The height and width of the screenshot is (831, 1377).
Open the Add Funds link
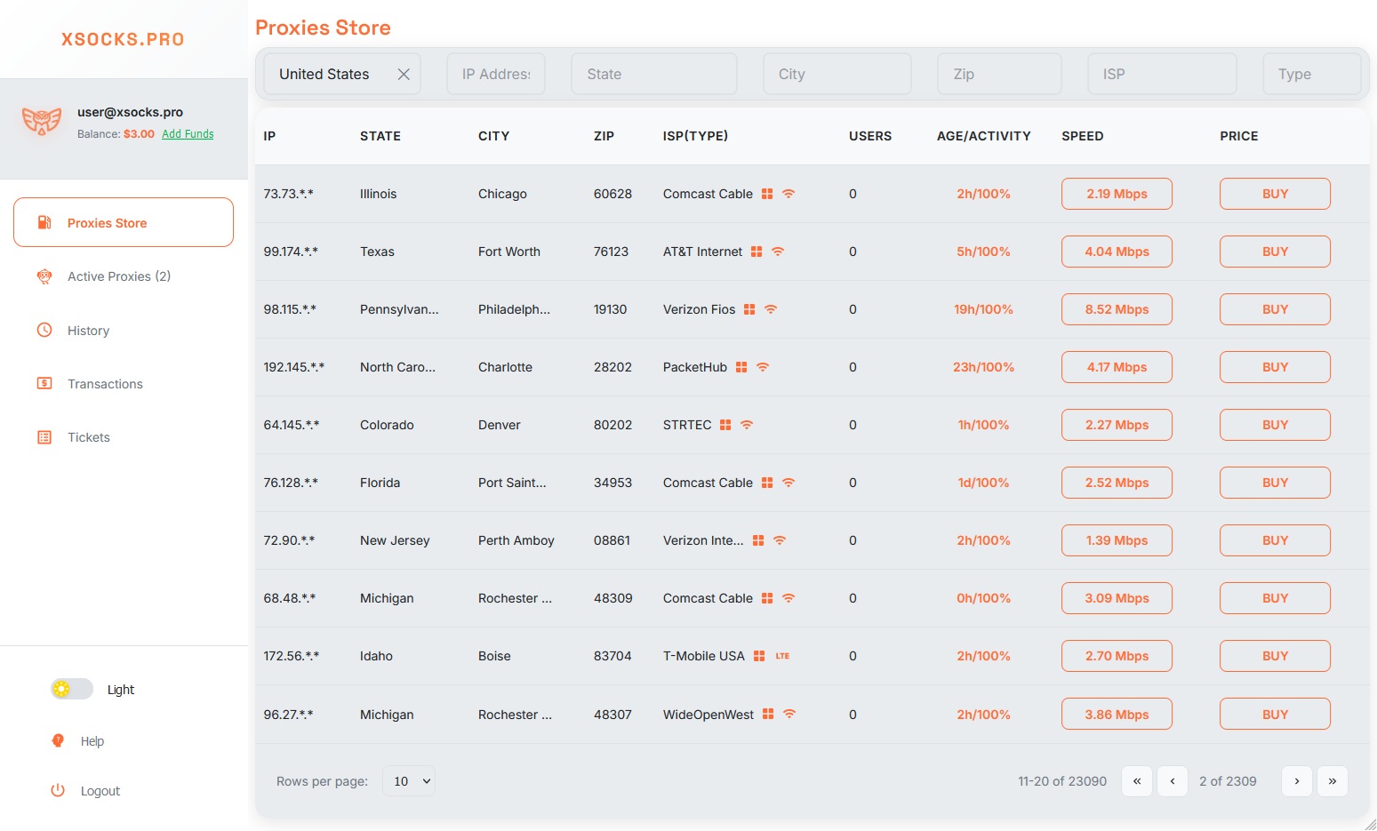(188, 133)
